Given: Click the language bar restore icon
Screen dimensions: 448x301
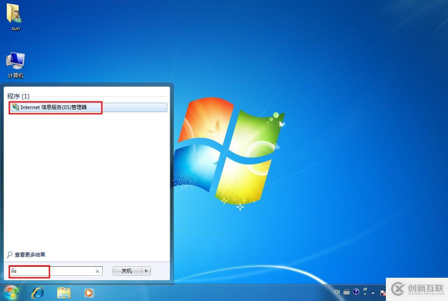Looking at the screenshot, I should click(x=365, y=290).
